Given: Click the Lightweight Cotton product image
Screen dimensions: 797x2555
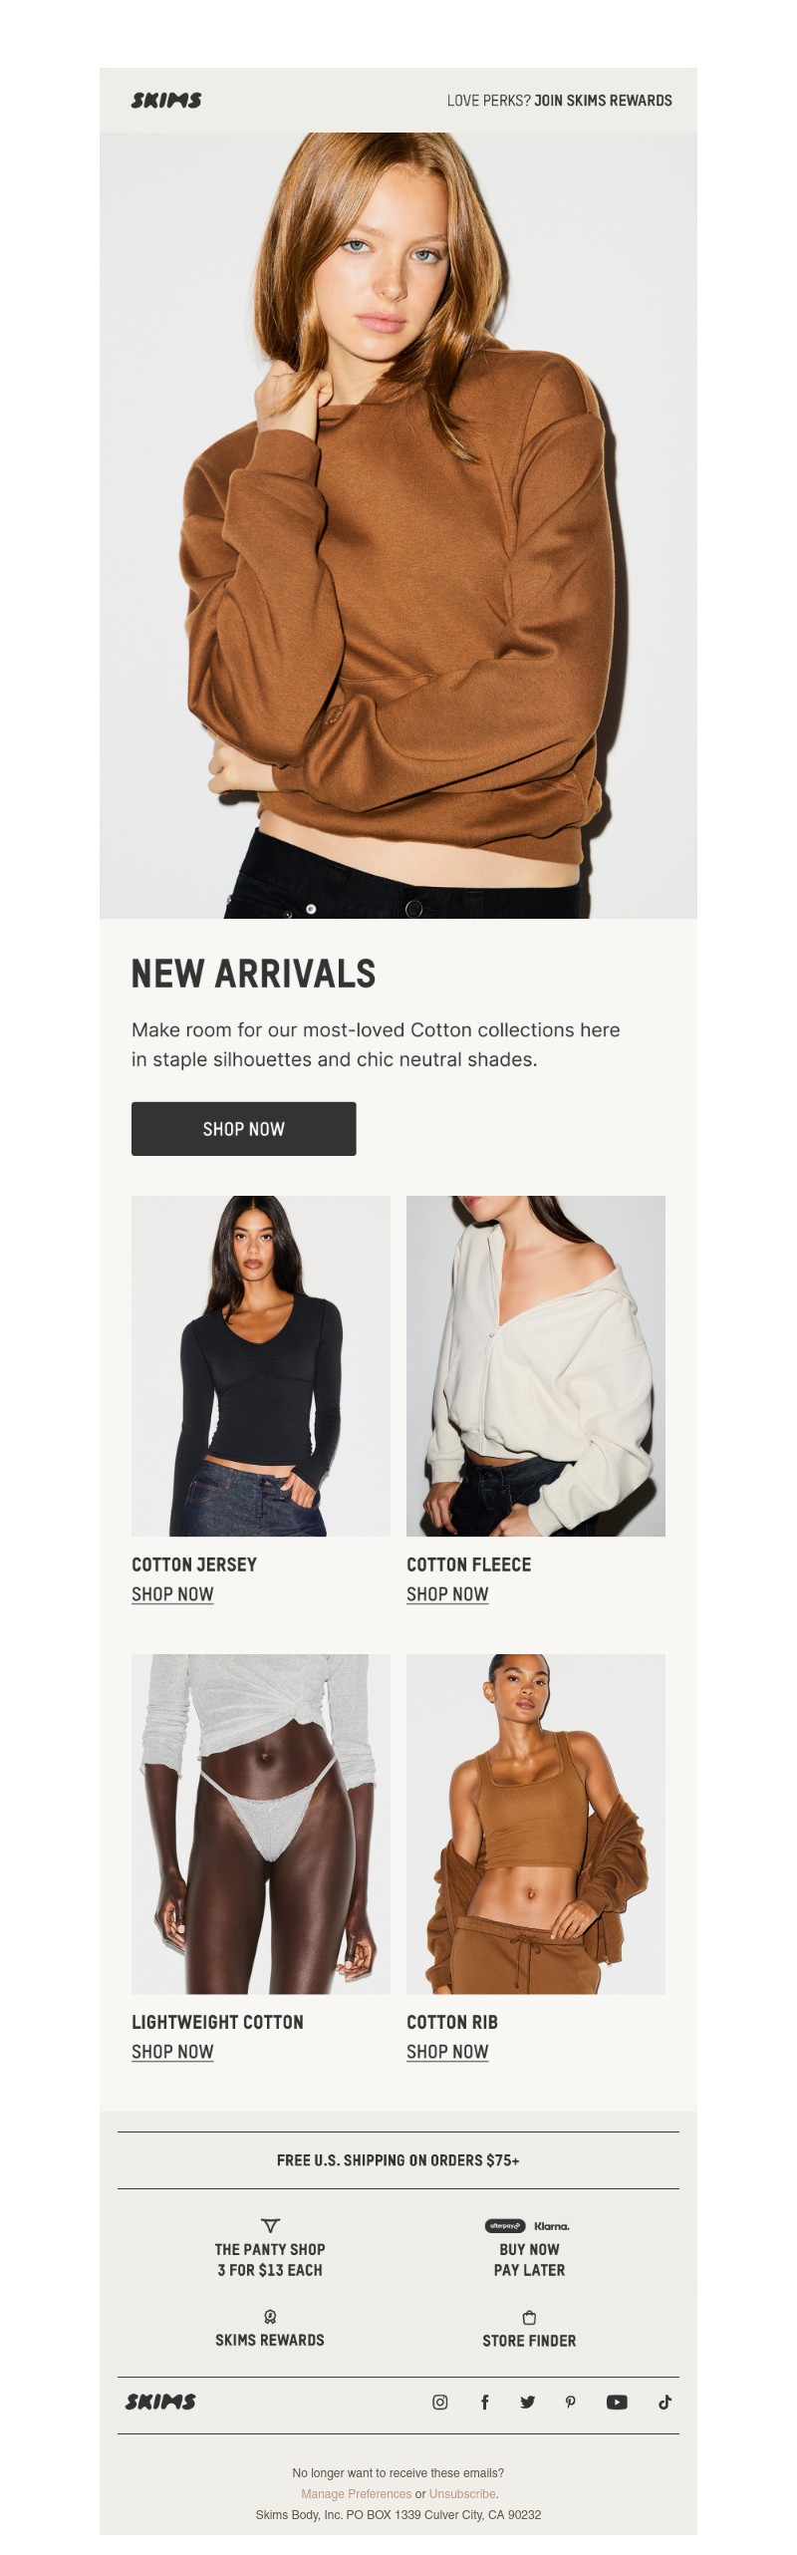Looking at the screenshot, I should [x=261, y=1824].
